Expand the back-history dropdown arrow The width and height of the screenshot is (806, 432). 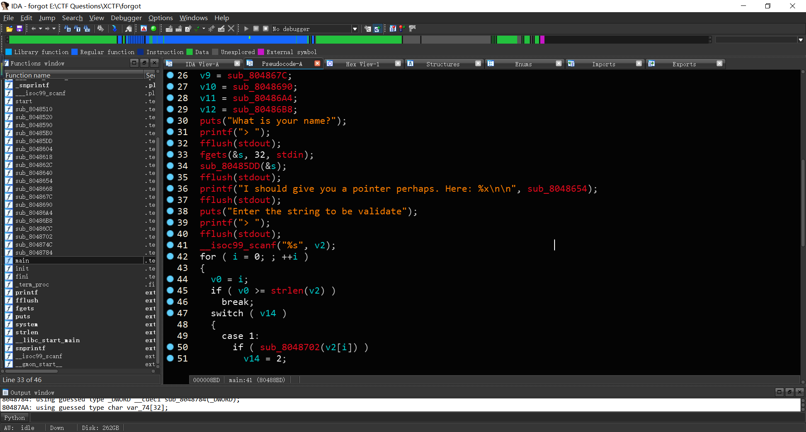[x=40, y=29]
